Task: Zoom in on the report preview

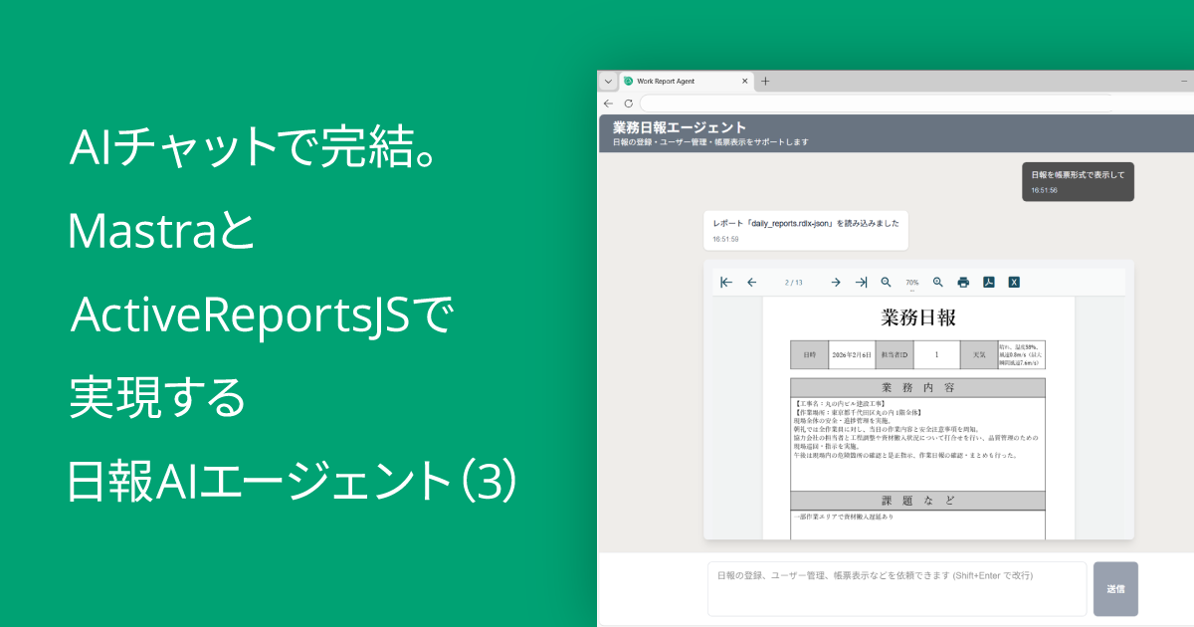Action: [x=938, y=282]
